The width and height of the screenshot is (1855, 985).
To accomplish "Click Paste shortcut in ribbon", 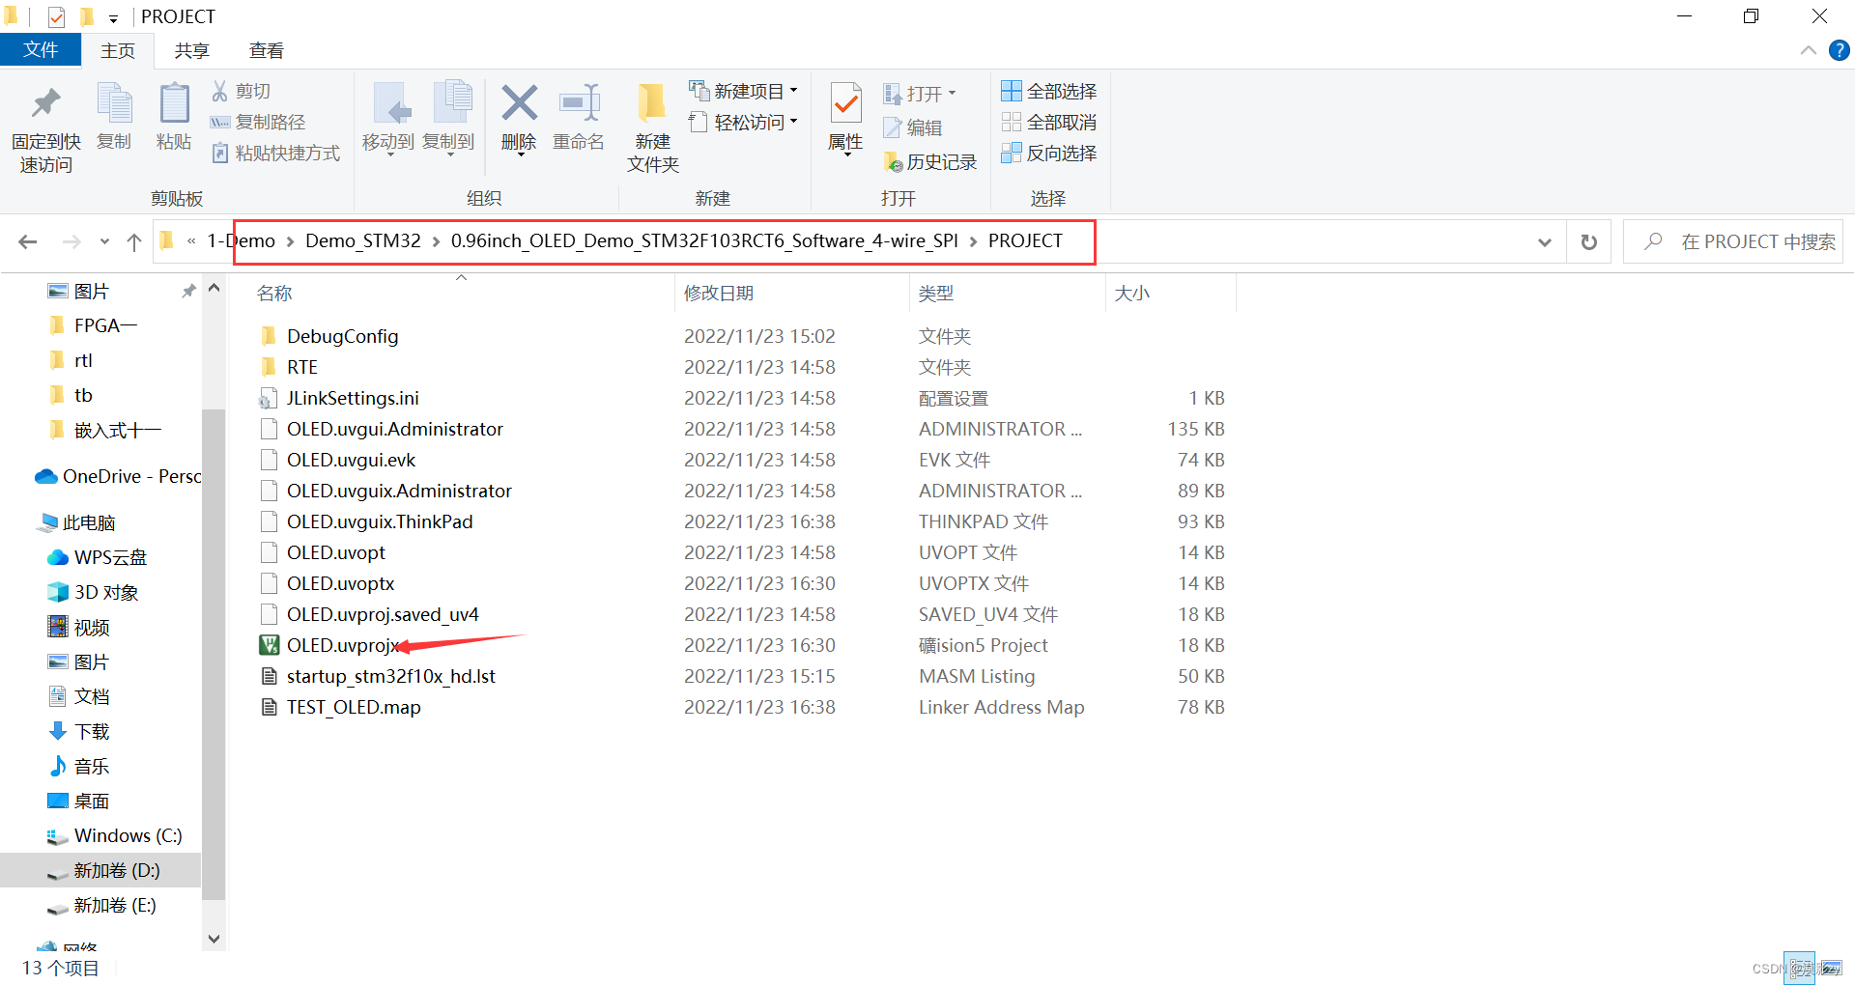I will click(x=275, y=153).
